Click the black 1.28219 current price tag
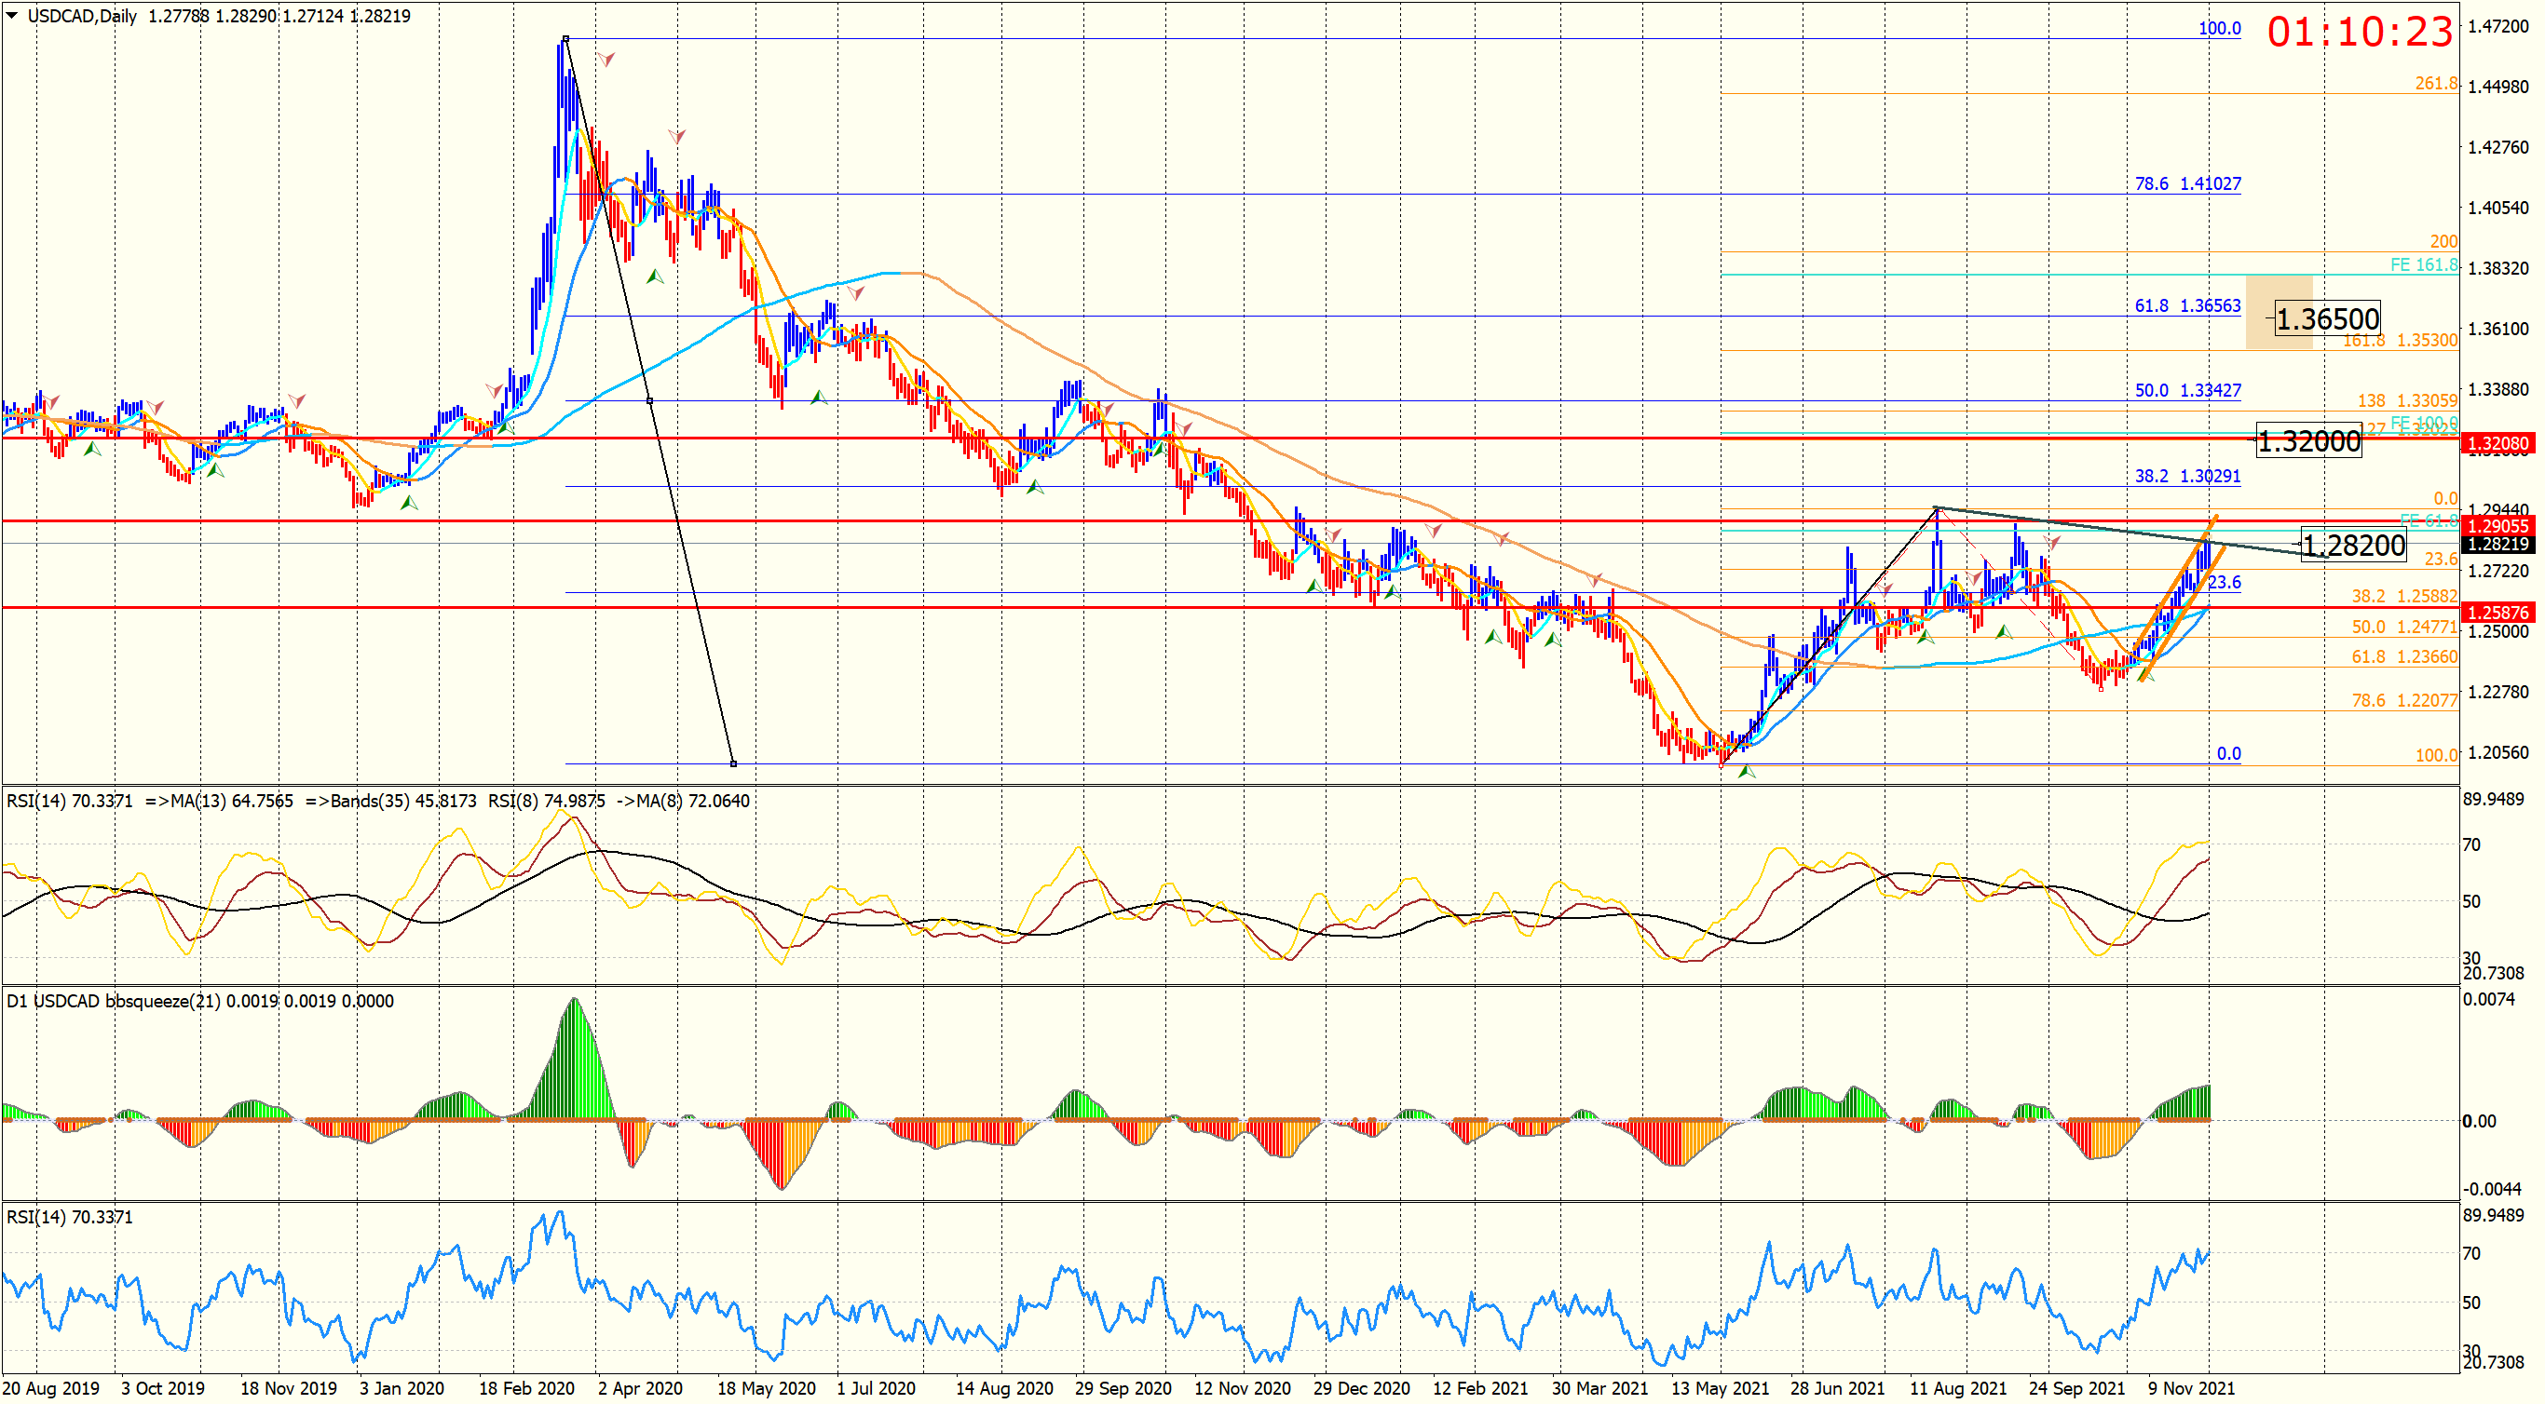 [2497, 544]
